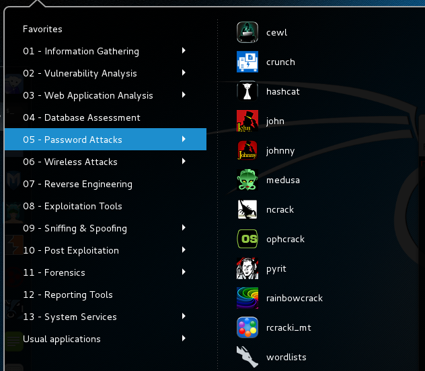This screenshot has height=371, width=425.
Task: Launch pyrit using its face icon
Action: click(x=247, y=268)
